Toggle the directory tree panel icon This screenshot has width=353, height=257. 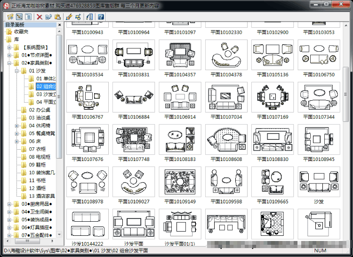click(19, 16)
